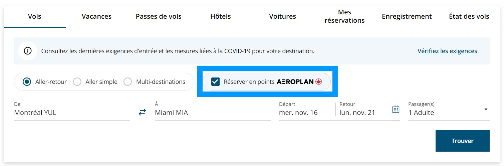This screenshot has width=504, height=166.
Task: Switch to the Vacances tab
Action: point(96,16)
